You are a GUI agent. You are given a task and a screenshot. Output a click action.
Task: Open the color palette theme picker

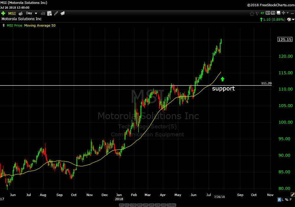pyautogui.click(x=289, y=20)
